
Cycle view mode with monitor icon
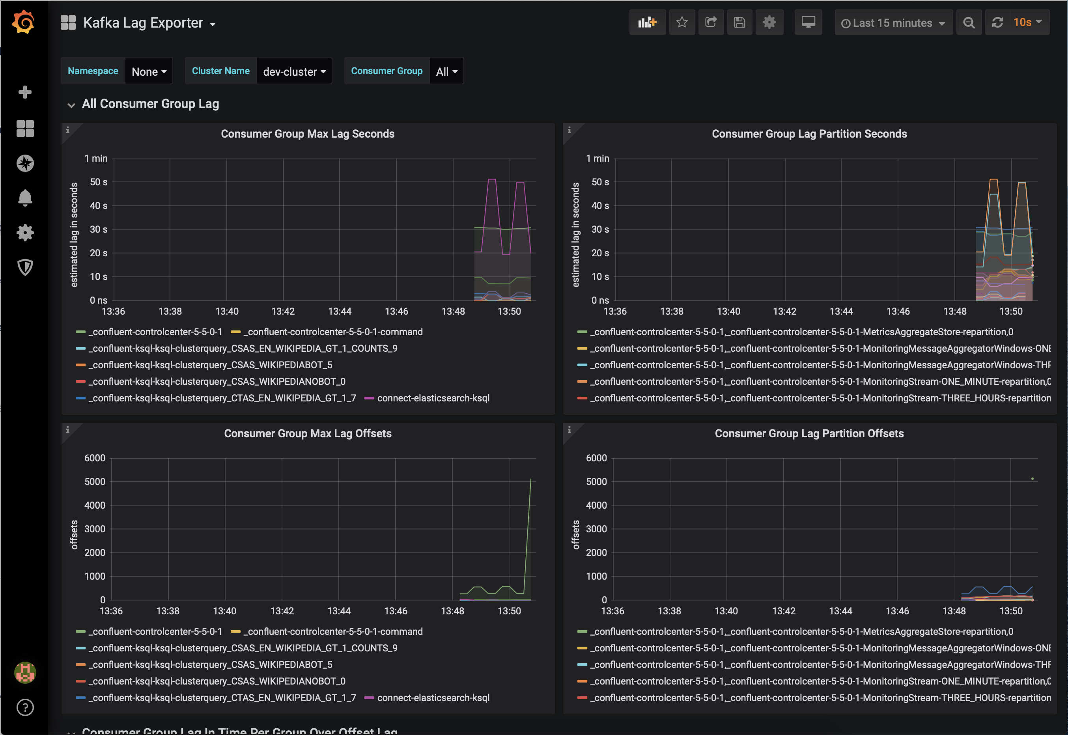(x=808, y=22)
